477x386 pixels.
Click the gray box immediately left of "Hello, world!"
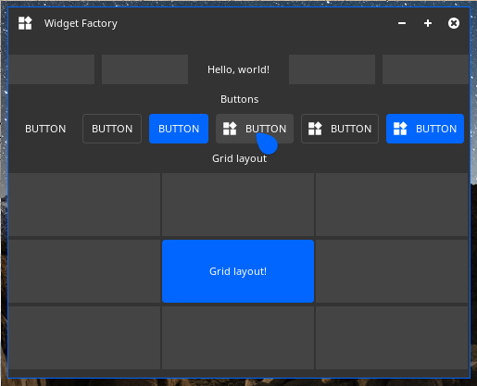[144, 69]
